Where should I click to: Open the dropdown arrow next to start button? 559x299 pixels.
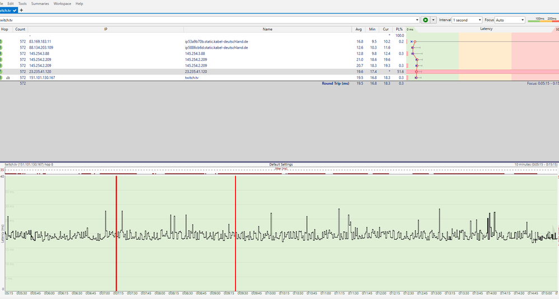pyautogui.click(x=433, y=20)
